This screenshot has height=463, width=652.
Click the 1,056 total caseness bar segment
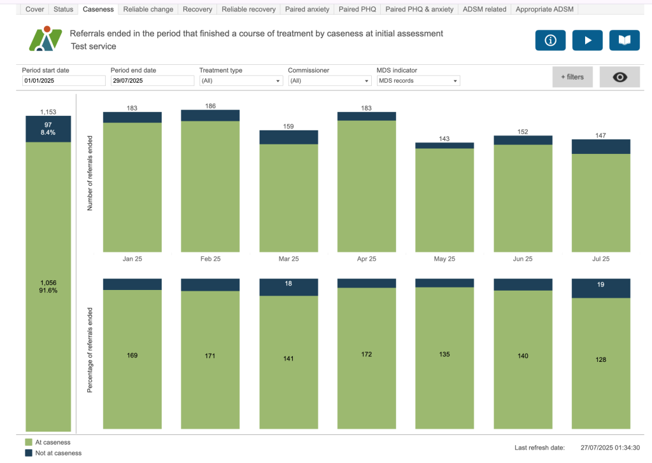pyautogui.click(x=48, y=286)
